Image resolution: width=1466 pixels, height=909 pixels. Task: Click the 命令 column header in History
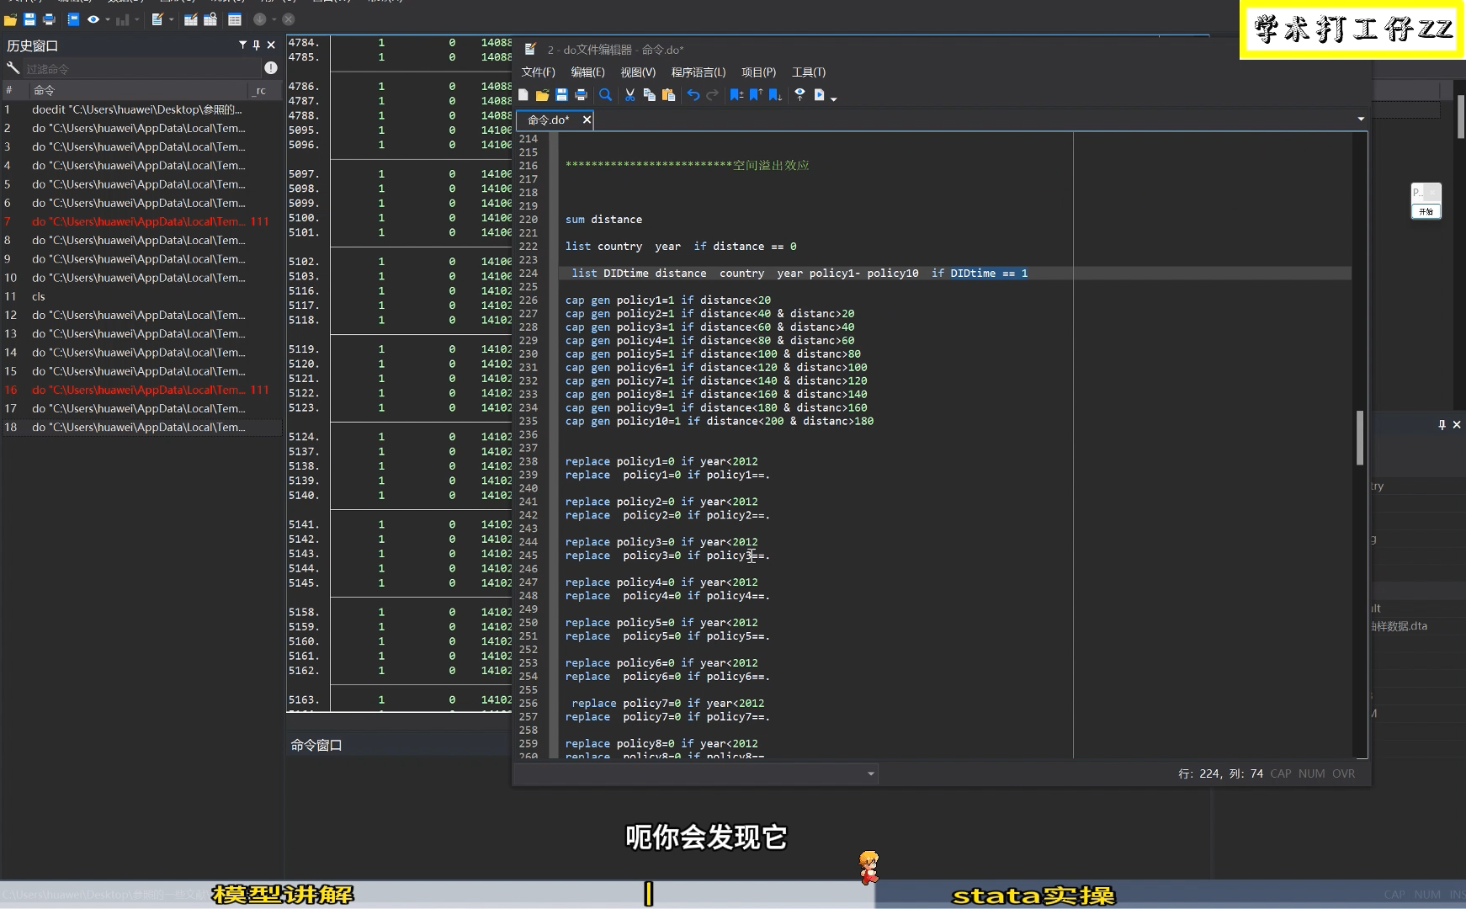(x=44, y=90)
